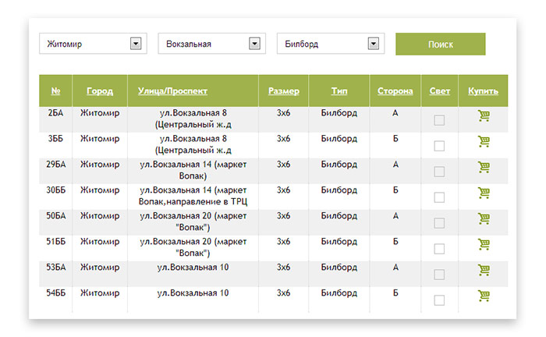Click the № column header
Image resolution: width=546 pixels, height=337 pixels.
pyautogui.click(x=55, y=91)
